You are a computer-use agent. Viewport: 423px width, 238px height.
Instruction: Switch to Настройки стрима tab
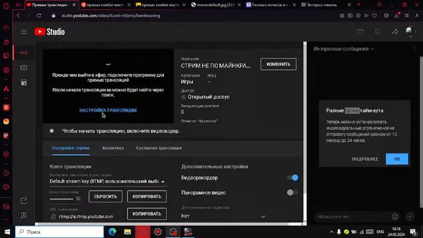[x=71, y=148]
